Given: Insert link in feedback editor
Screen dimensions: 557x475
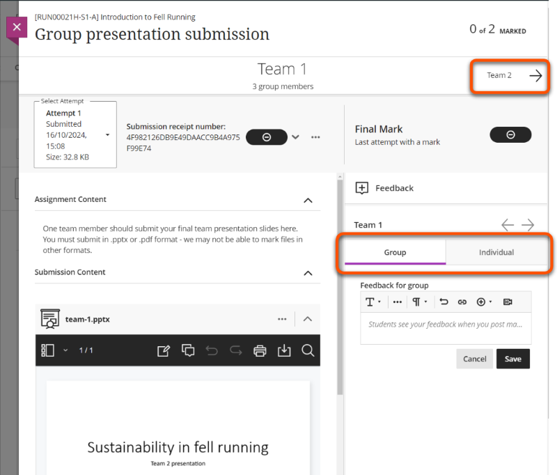Looking at the screenshot, I should point(462,302).
